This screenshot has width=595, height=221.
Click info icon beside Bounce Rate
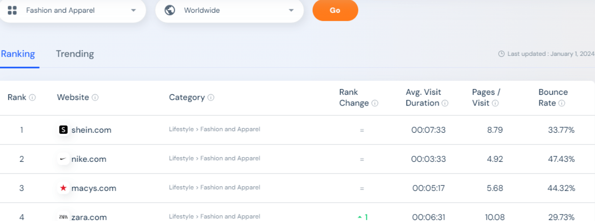tap(562, 103)
